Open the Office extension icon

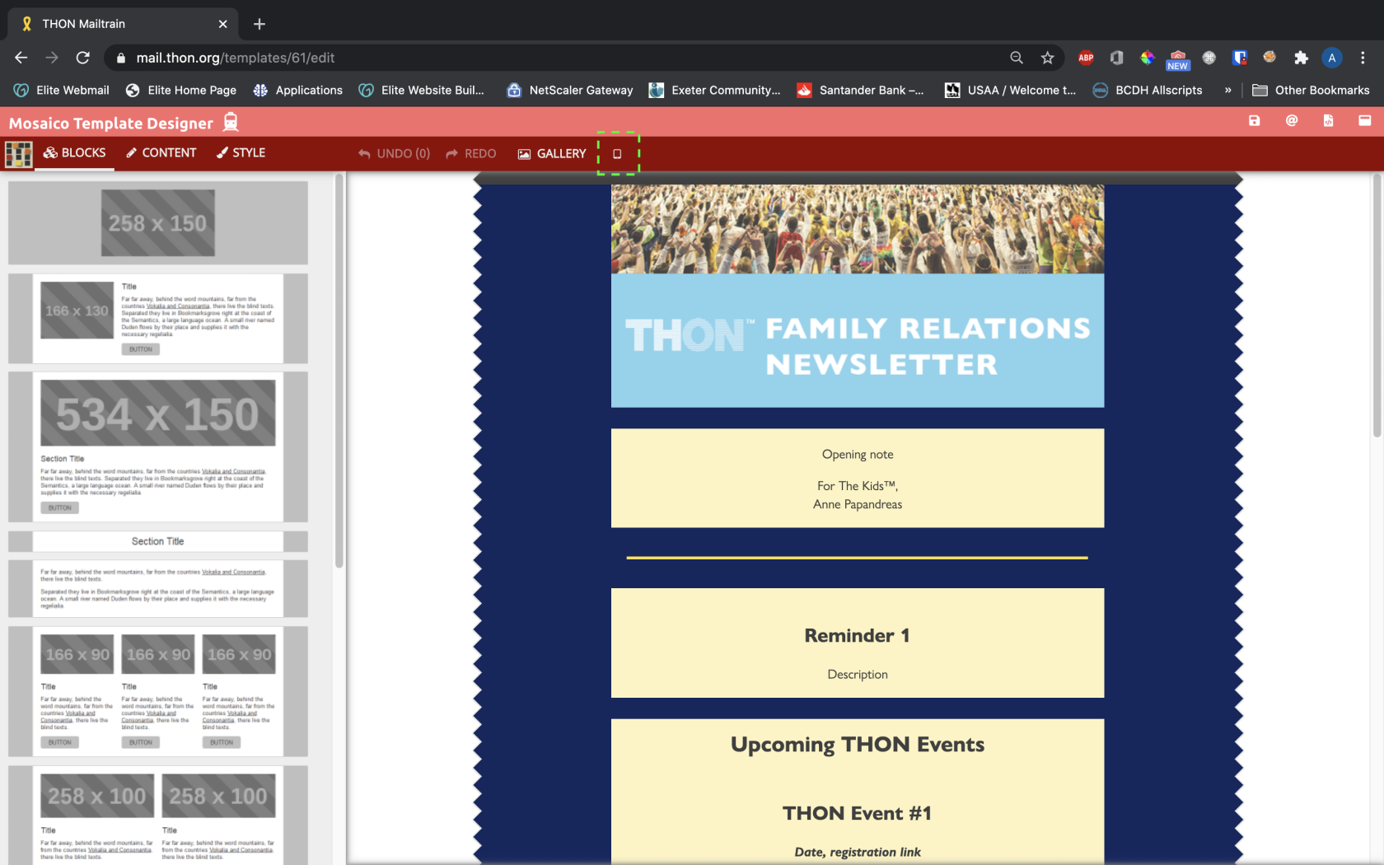(1116, 58)
